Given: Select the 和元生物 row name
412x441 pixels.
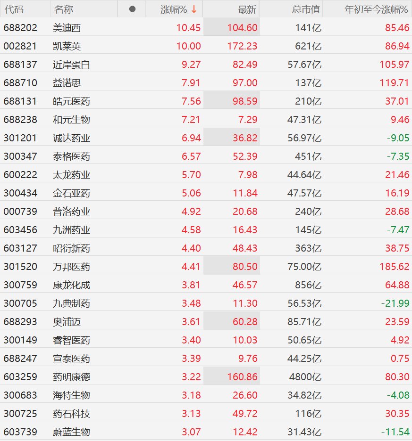Looking at the screenshot, I should (x=71, y=120).
